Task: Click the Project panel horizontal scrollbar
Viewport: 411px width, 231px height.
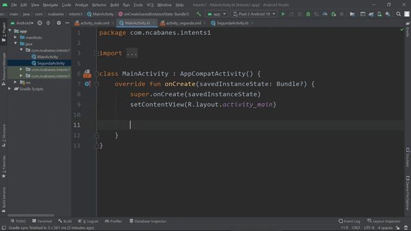Action: click(31, 216)
